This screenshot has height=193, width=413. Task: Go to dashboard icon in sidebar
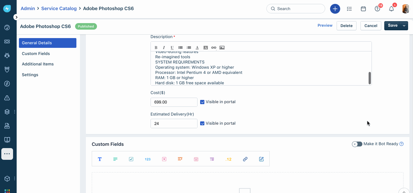pyautogui.click(x=7, y=27)
